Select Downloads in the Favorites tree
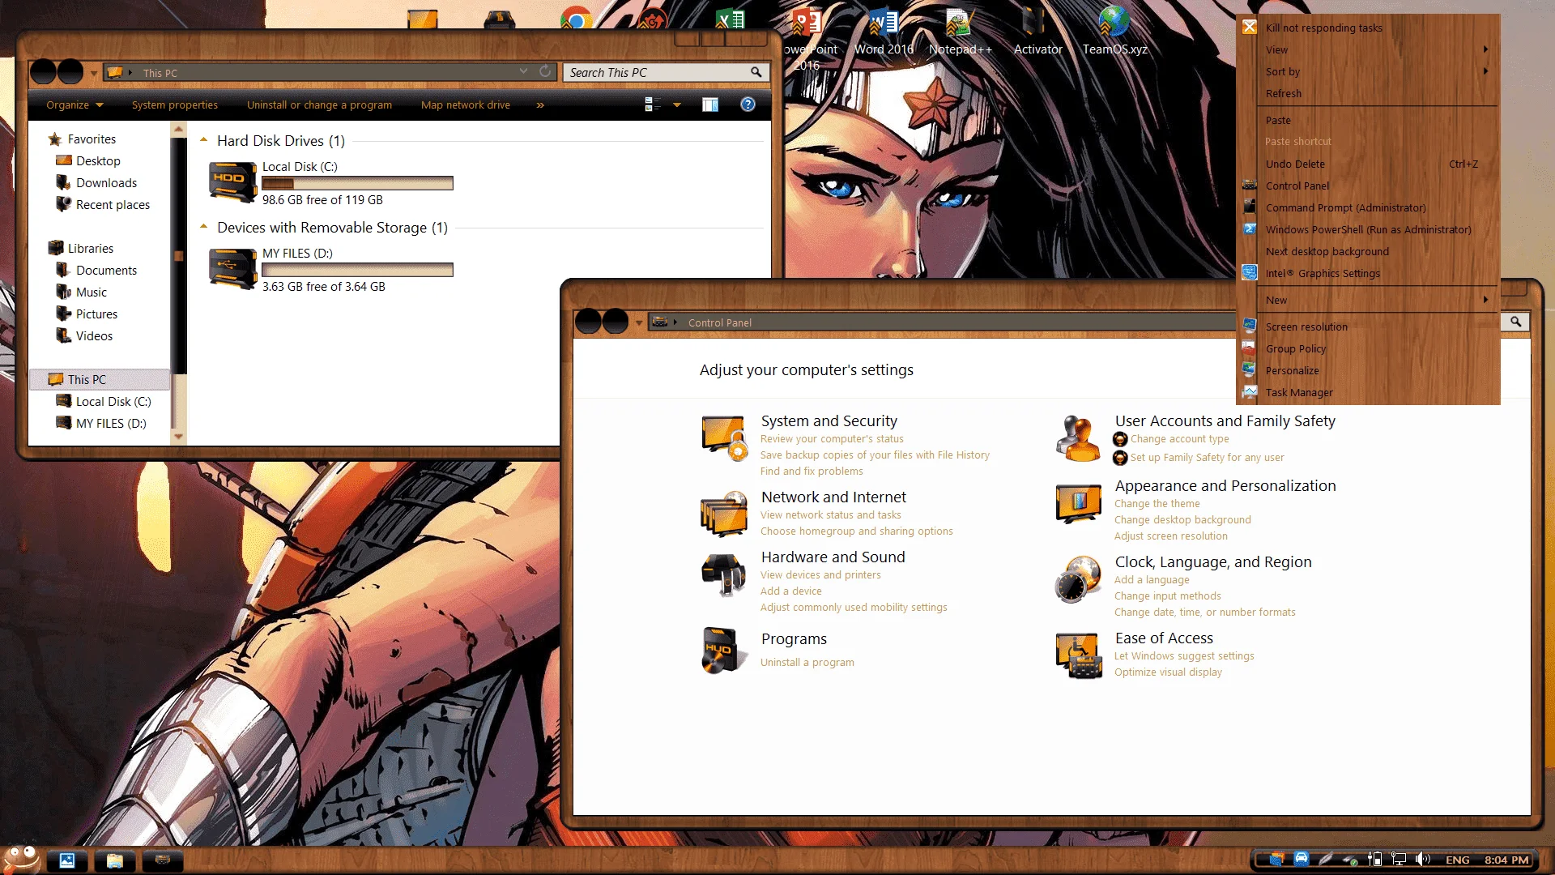This screenshot has width=1555, height=875. pyautogui.click(x=106, y=183)
